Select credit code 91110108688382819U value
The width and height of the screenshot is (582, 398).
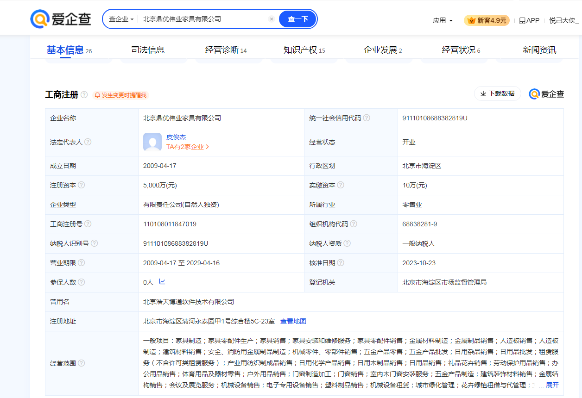click(x=435, y=118)
